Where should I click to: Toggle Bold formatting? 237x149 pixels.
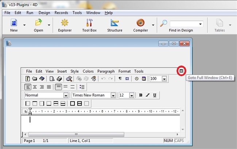pyautogui.click(x=141, y=95)
